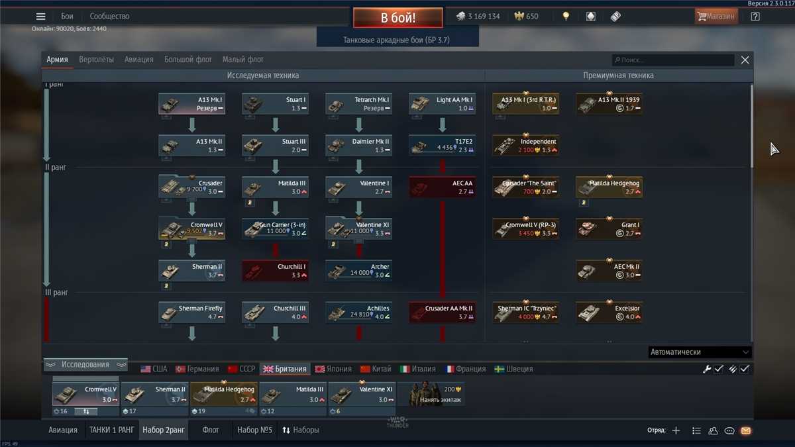The image size is (795, 447).
Task: Select the Германия nation tab
Action: (x=197, y=369)
